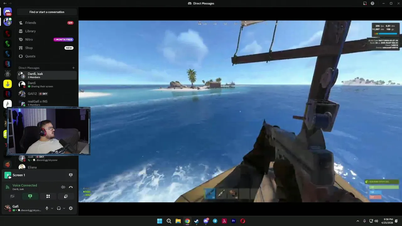Open Library page
402x226 pixels.
tap(47, 31)
